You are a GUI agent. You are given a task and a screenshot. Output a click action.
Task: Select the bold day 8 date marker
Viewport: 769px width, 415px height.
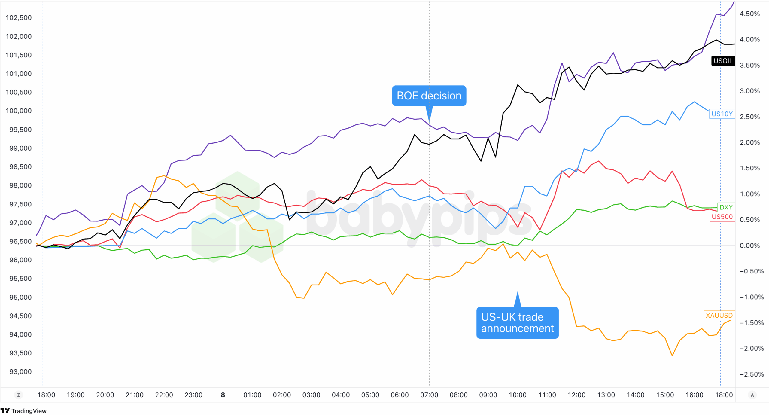point(223,395)
